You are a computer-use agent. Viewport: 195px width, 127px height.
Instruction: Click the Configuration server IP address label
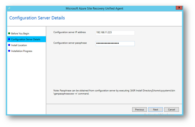pyautogui.click(x=70, y=32)
